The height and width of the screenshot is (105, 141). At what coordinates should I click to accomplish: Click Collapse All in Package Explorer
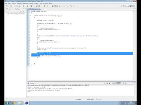(x=21, y=12)
